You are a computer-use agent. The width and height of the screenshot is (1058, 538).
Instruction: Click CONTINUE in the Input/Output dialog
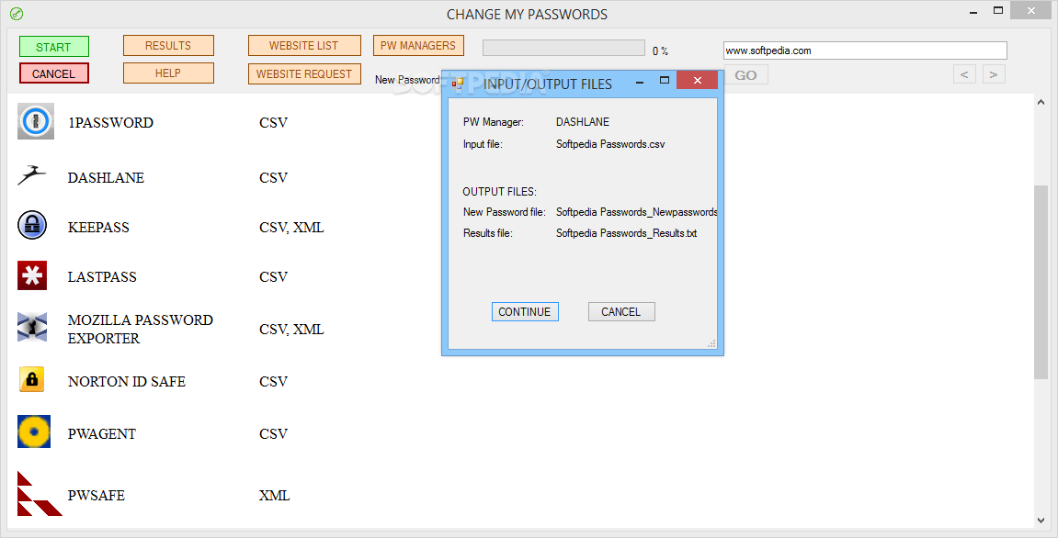[525, 311]
